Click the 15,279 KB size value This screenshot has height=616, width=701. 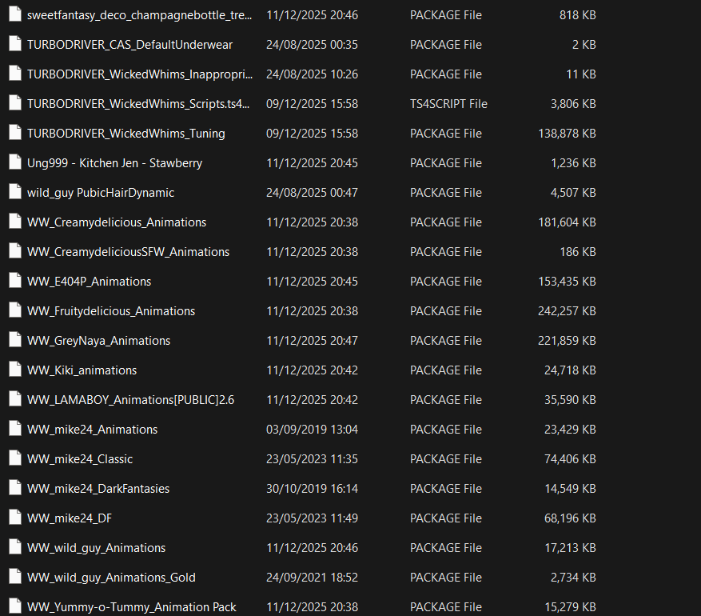tap(570, 607)
